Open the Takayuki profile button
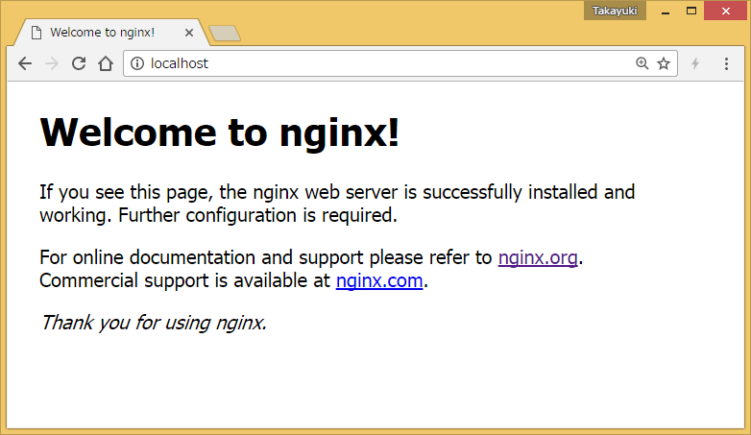Viewport: 751px width, 435px height. (615, 11)
